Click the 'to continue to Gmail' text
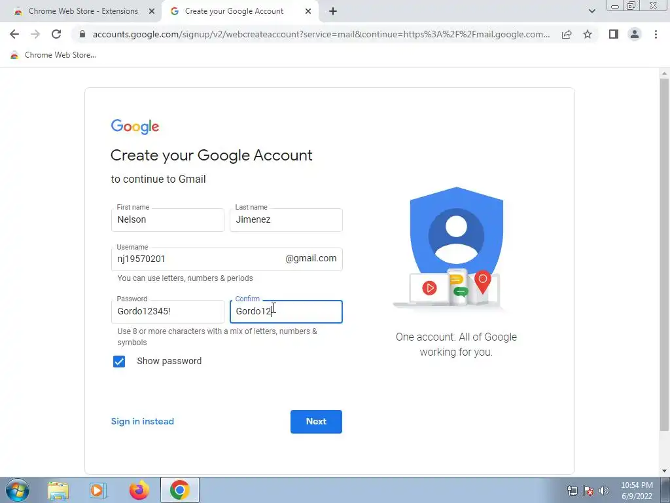This screenshot has height=503, width=670. 158,179
